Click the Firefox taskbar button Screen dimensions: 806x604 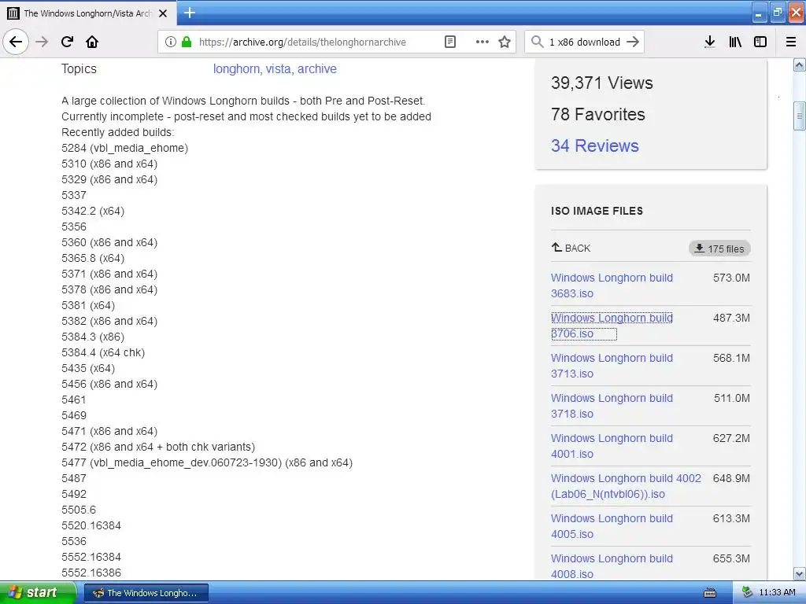pyautogui.click(x=146, y=593)
